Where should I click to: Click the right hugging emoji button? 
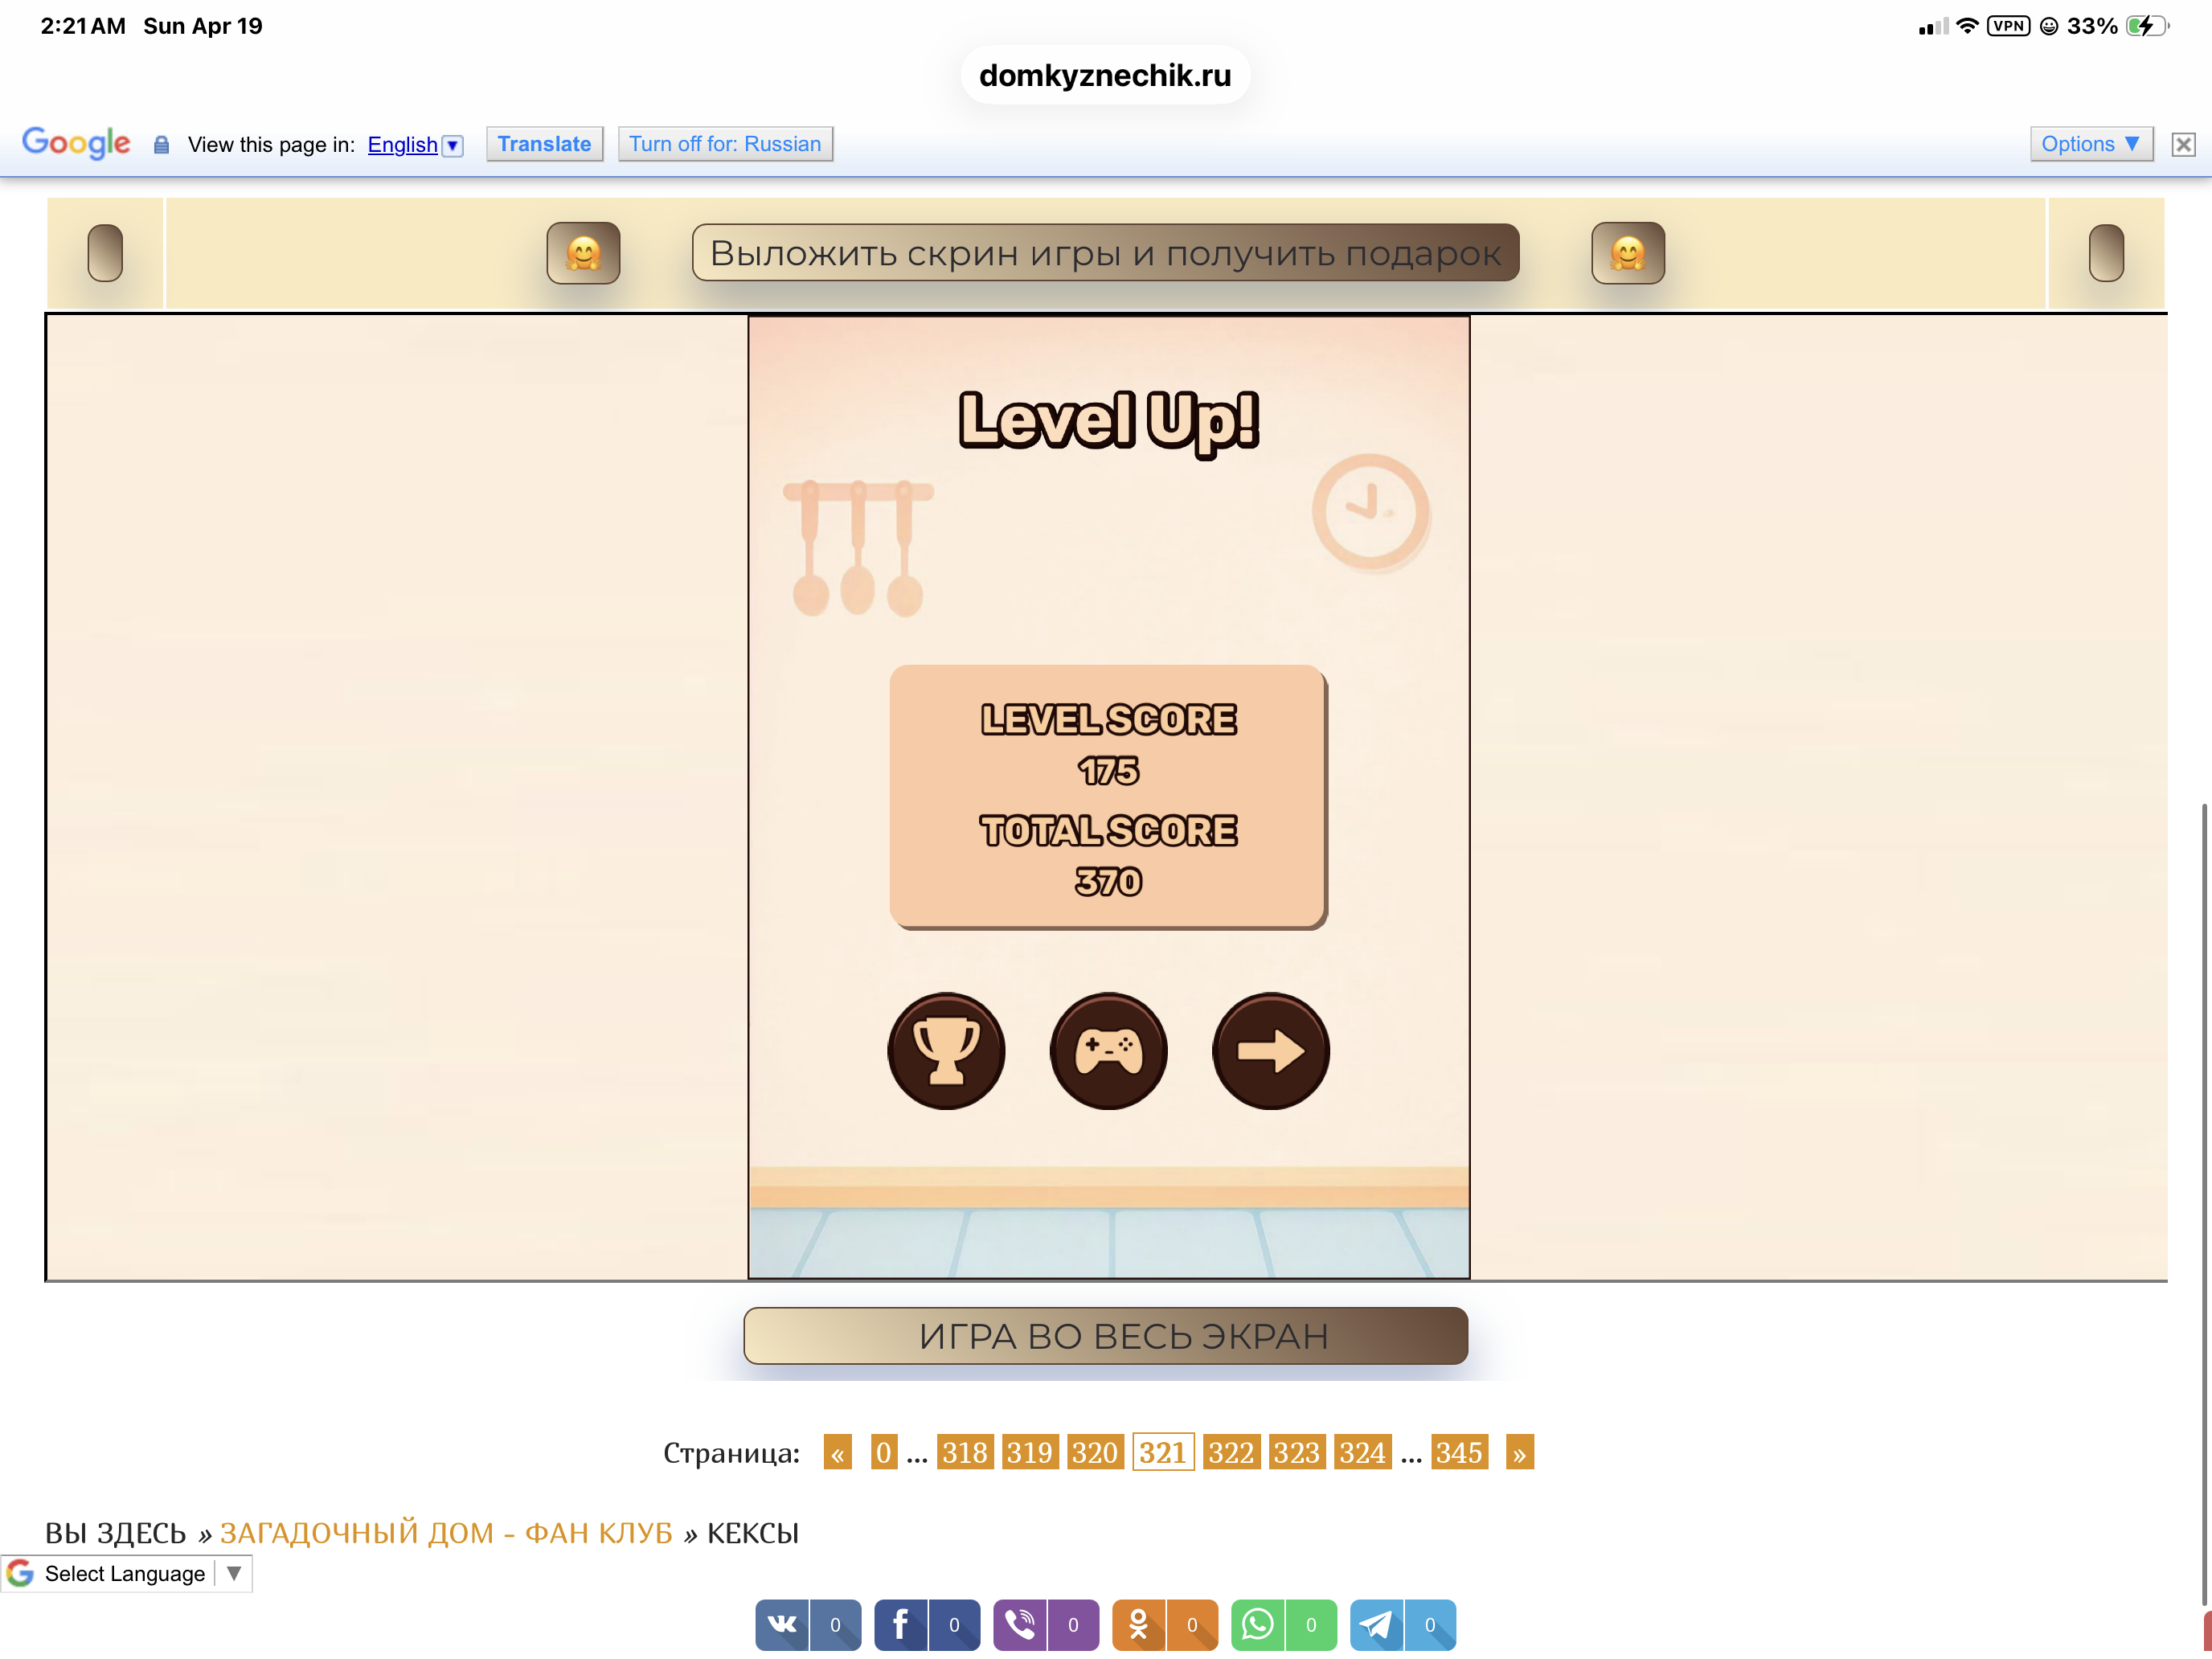coord(1627,253)
